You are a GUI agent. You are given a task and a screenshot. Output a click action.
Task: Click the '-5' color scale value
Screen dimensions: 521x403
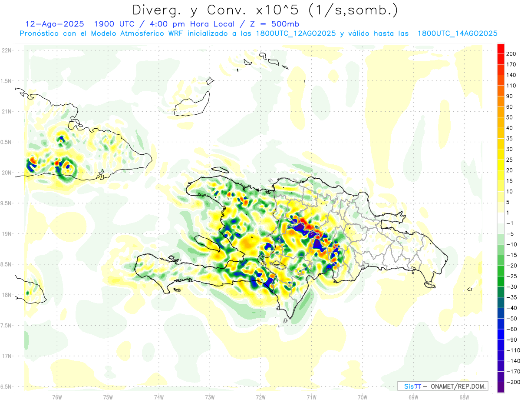click(510, 234)
